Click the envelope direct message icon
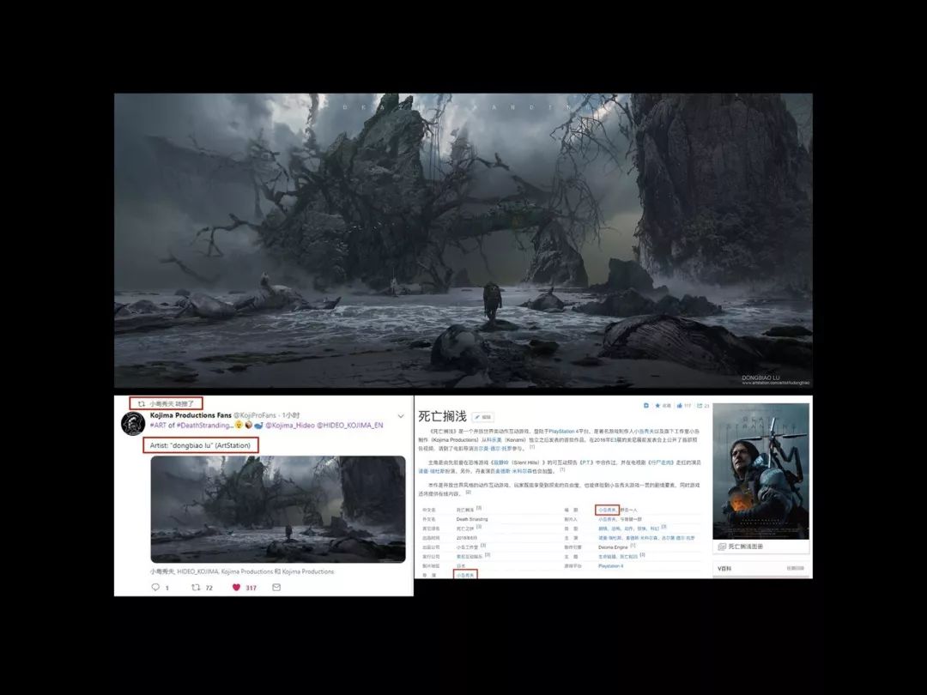Screen dimensions: 927x695 pos(276,588)
